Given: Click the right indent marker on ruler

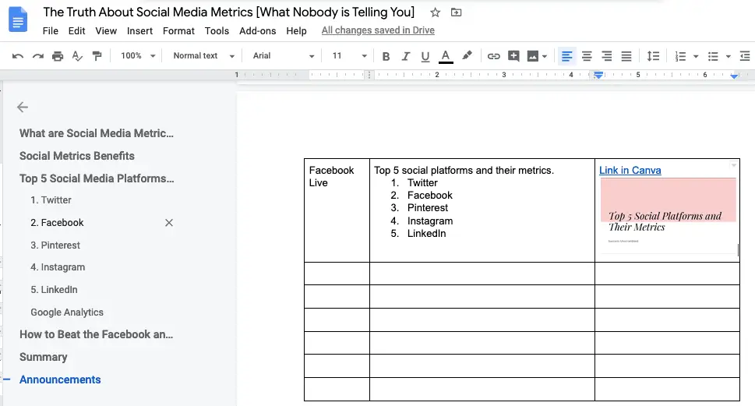Looking at the screenshot, I should click(x=734, y=76).
